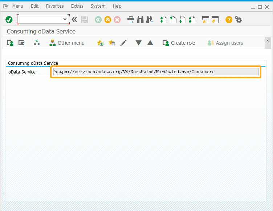Click the Change Favorites pencil icon
The height and width of the screenshot is (211, 273).
tap(123, 43)
